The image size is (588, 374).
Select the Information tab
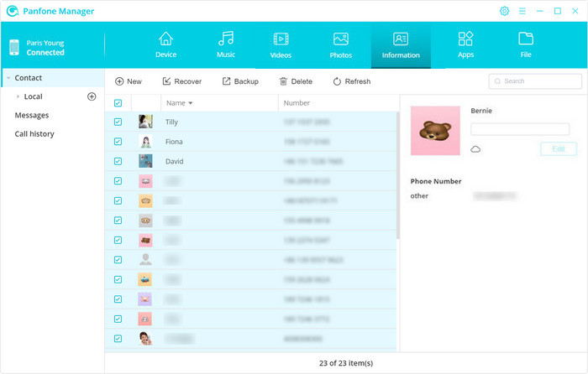tap(401, 45)
